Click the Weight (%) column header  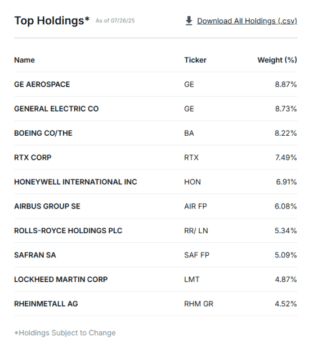click(277, 60)
